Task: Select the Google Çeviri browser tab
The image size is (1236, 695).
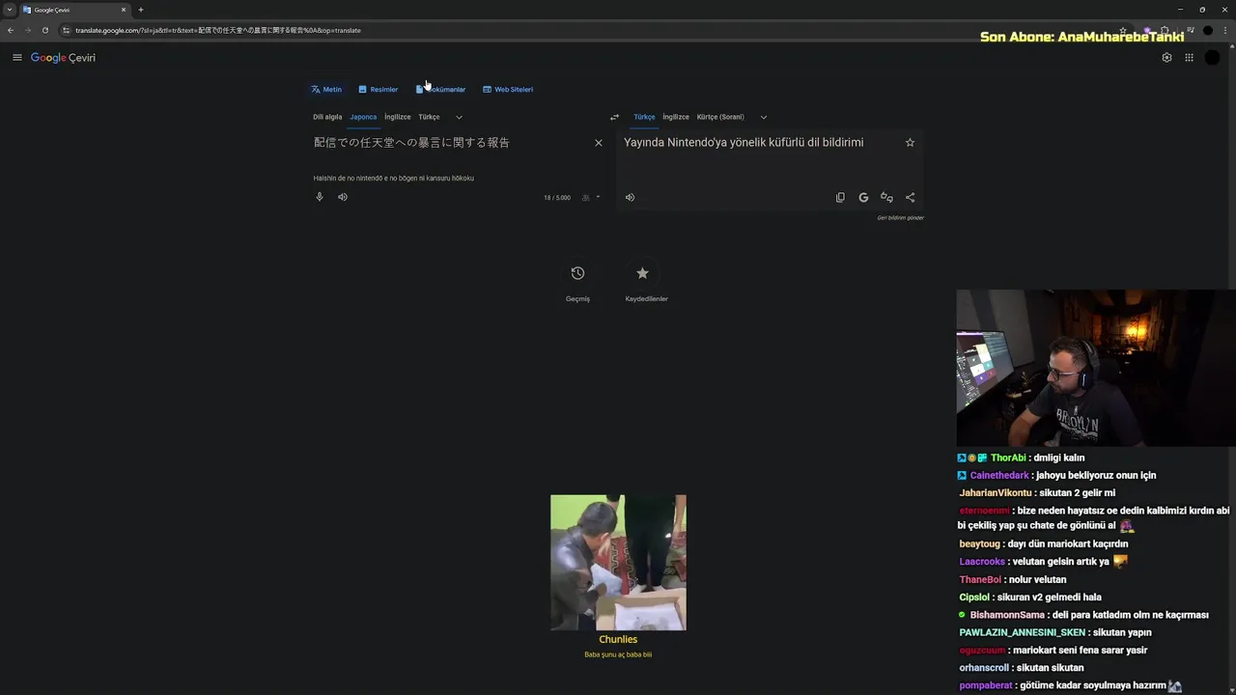Action: [x=73, y=10]
